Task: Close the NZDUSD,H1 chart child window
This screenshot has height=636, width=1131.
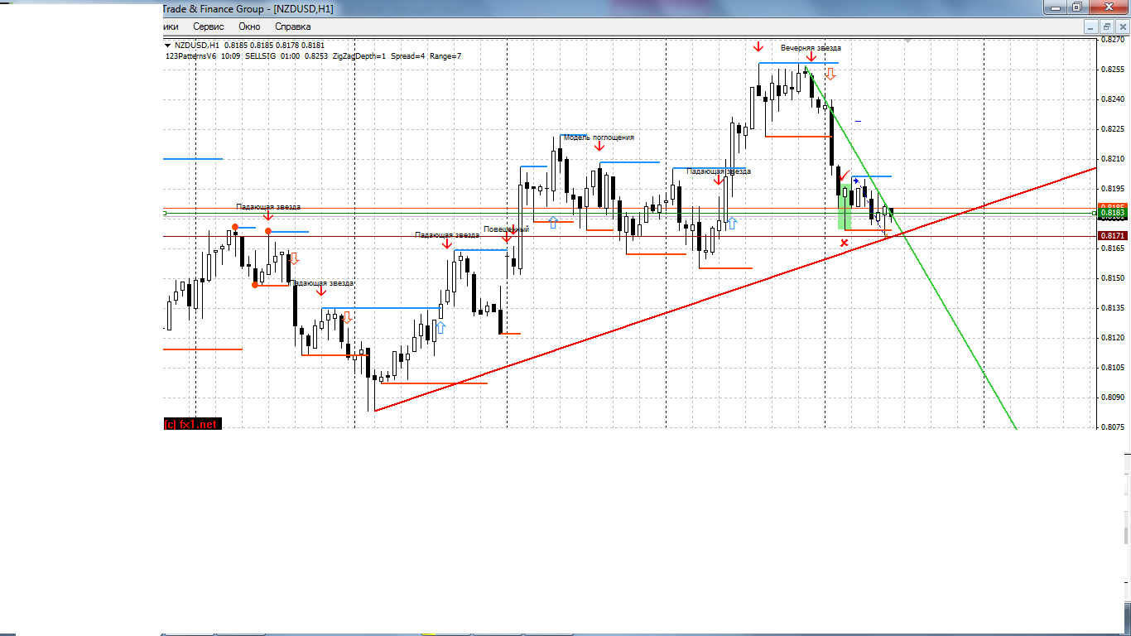Action: pyautogui.click(x=1121, y=26)
